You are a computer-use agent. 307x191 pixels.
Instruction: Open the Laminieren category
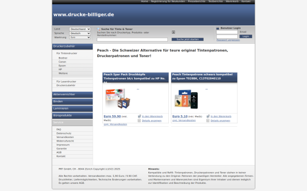73,108
